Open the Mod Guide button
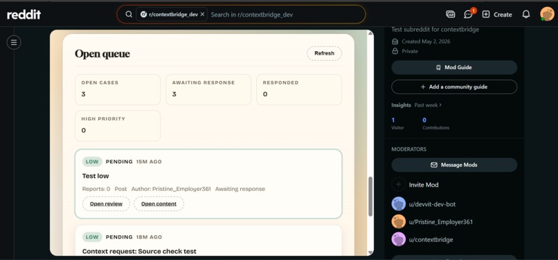Screen dimensions: 558x260 coord(454,67)
